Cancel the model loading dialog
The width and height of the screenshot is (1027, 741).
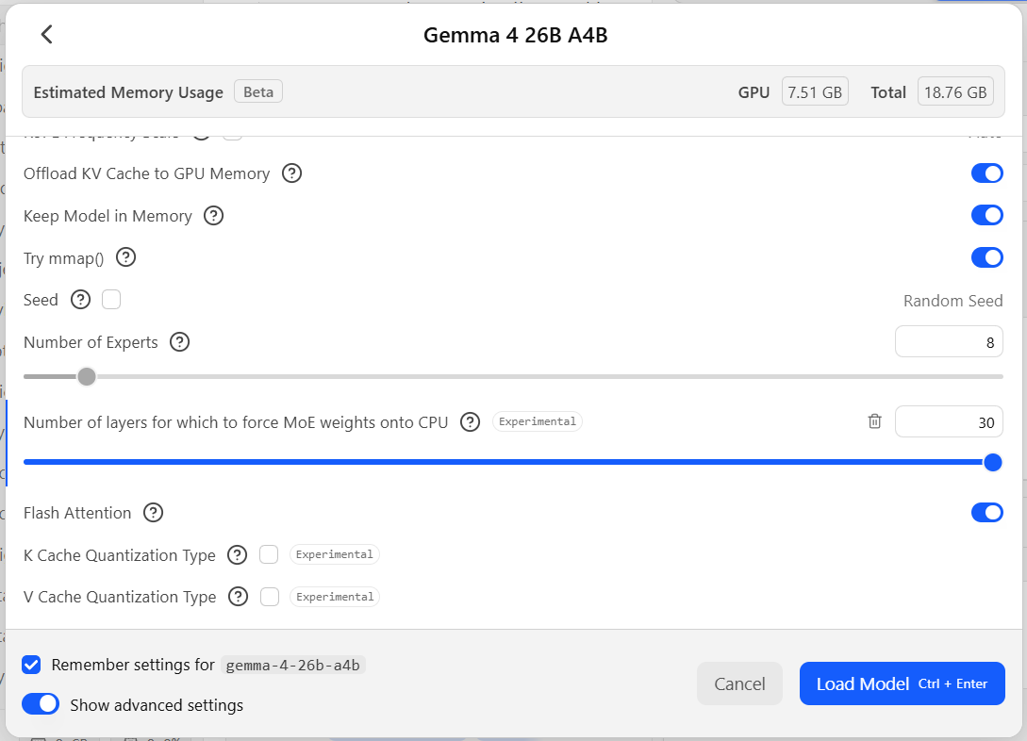pyautogui.click(x=739, y=683)
